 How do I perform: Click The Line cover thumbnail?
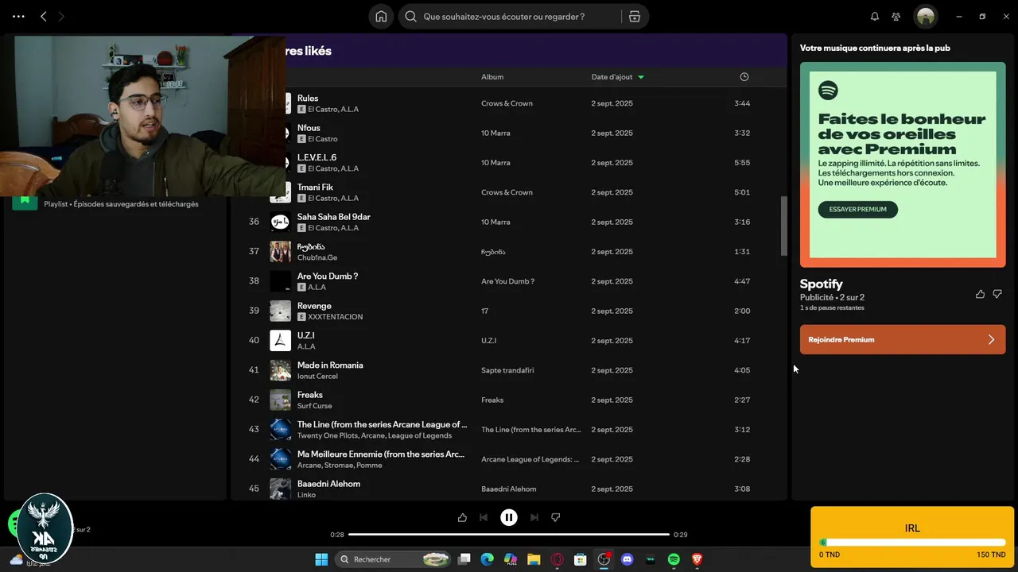(x=280, y=430)
